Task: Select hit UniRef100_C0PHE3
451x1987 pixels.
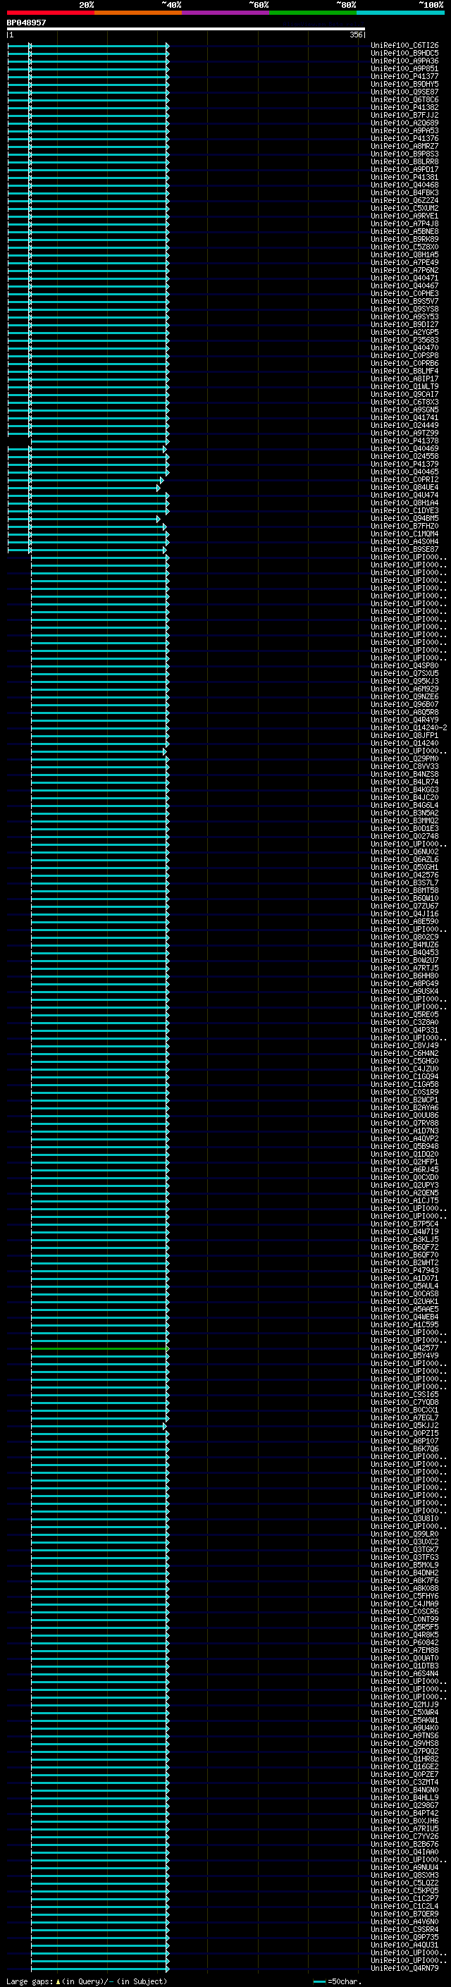Action: coord(404,294)
